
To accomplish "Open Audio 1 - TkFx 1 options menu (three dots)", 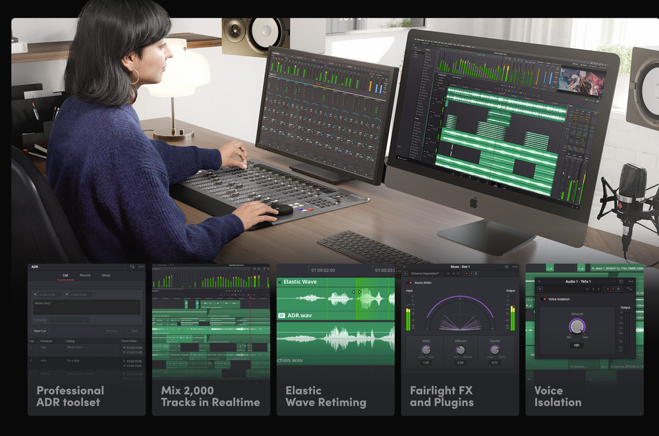I will click(x=631, y=281).
